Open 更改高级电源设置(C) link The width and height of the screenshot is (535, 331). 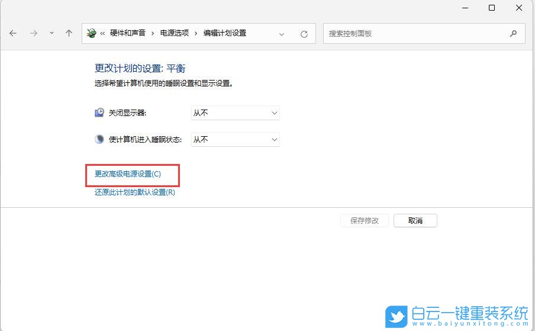point(128,174)
